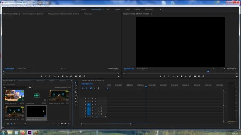Switch to Media Browser tab
Screen dimensions: 241x135
[24, 81]
